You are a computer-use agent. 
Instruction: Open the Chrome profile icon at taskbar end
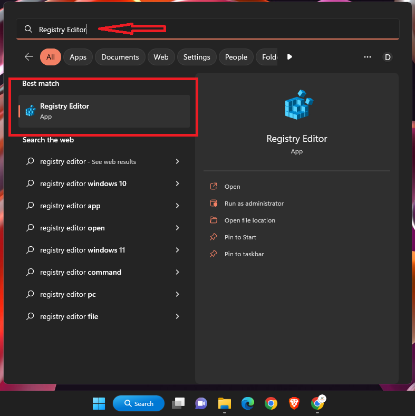point(318,403)
